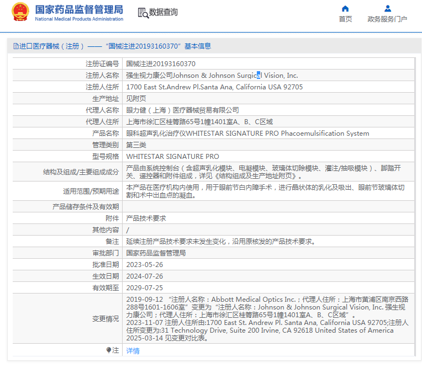422x368 pixels.
Task: Click model value WHITESTAR SIGNATURE PRO
Action: coord(172,157)
